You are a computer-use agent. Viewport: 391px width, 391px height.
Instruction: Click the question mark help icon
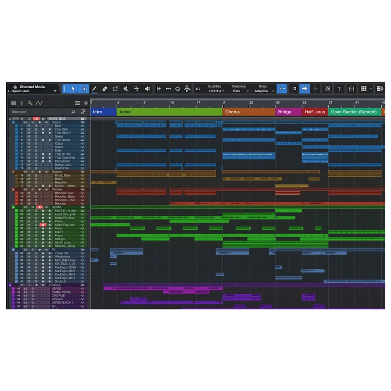pos(339,89)
